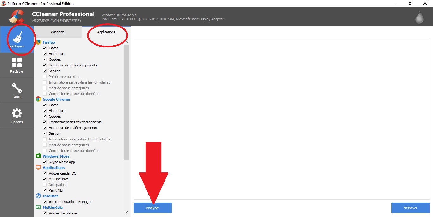Check Mots de passe enregistrés for Chrome
The image size is (433, 217).
[45, 145]
